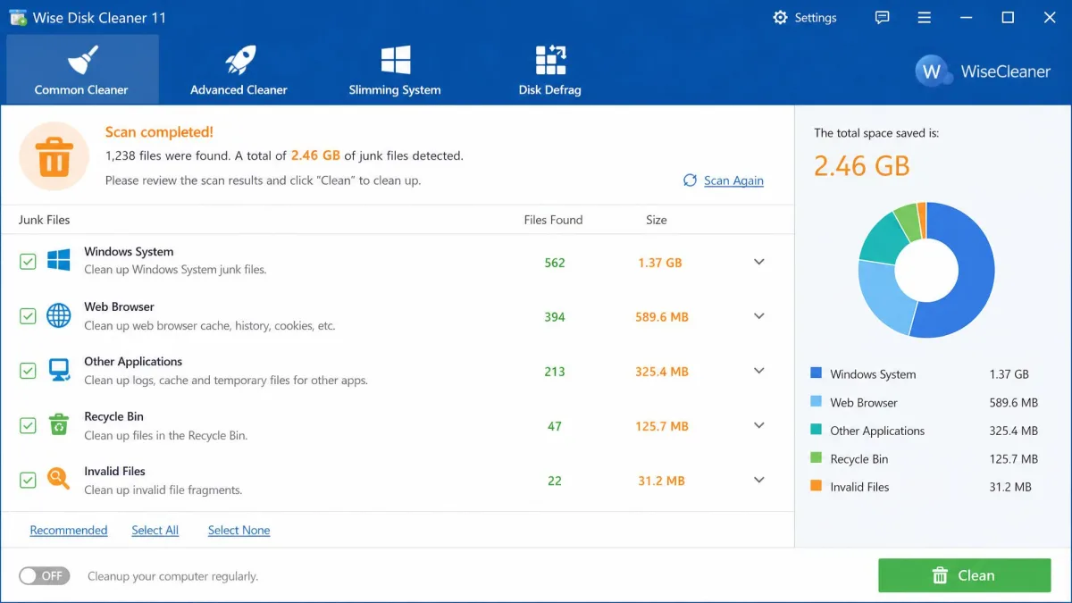
Task: Click the Junk Files column header
Action: coord(44,220)
